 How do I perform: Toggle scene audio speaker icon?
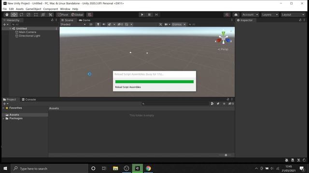[104, 25]
